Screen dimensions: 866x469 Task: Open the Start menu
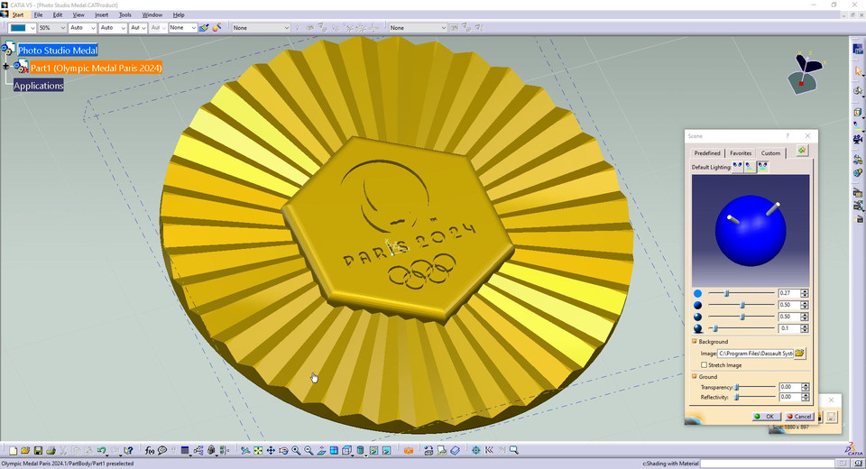18,15
